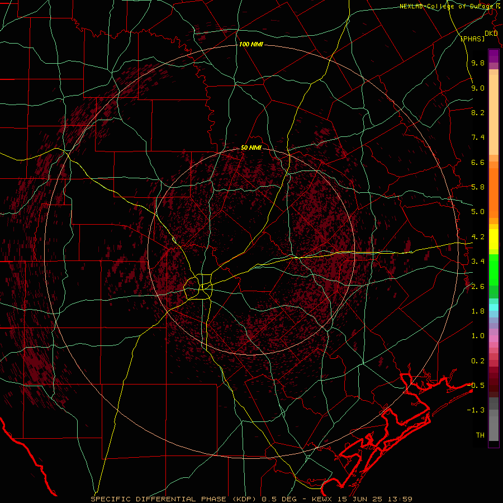Click the 50 NMI range ring label
The height and width of the screenshot is (503, 503).
coord(251,148)
